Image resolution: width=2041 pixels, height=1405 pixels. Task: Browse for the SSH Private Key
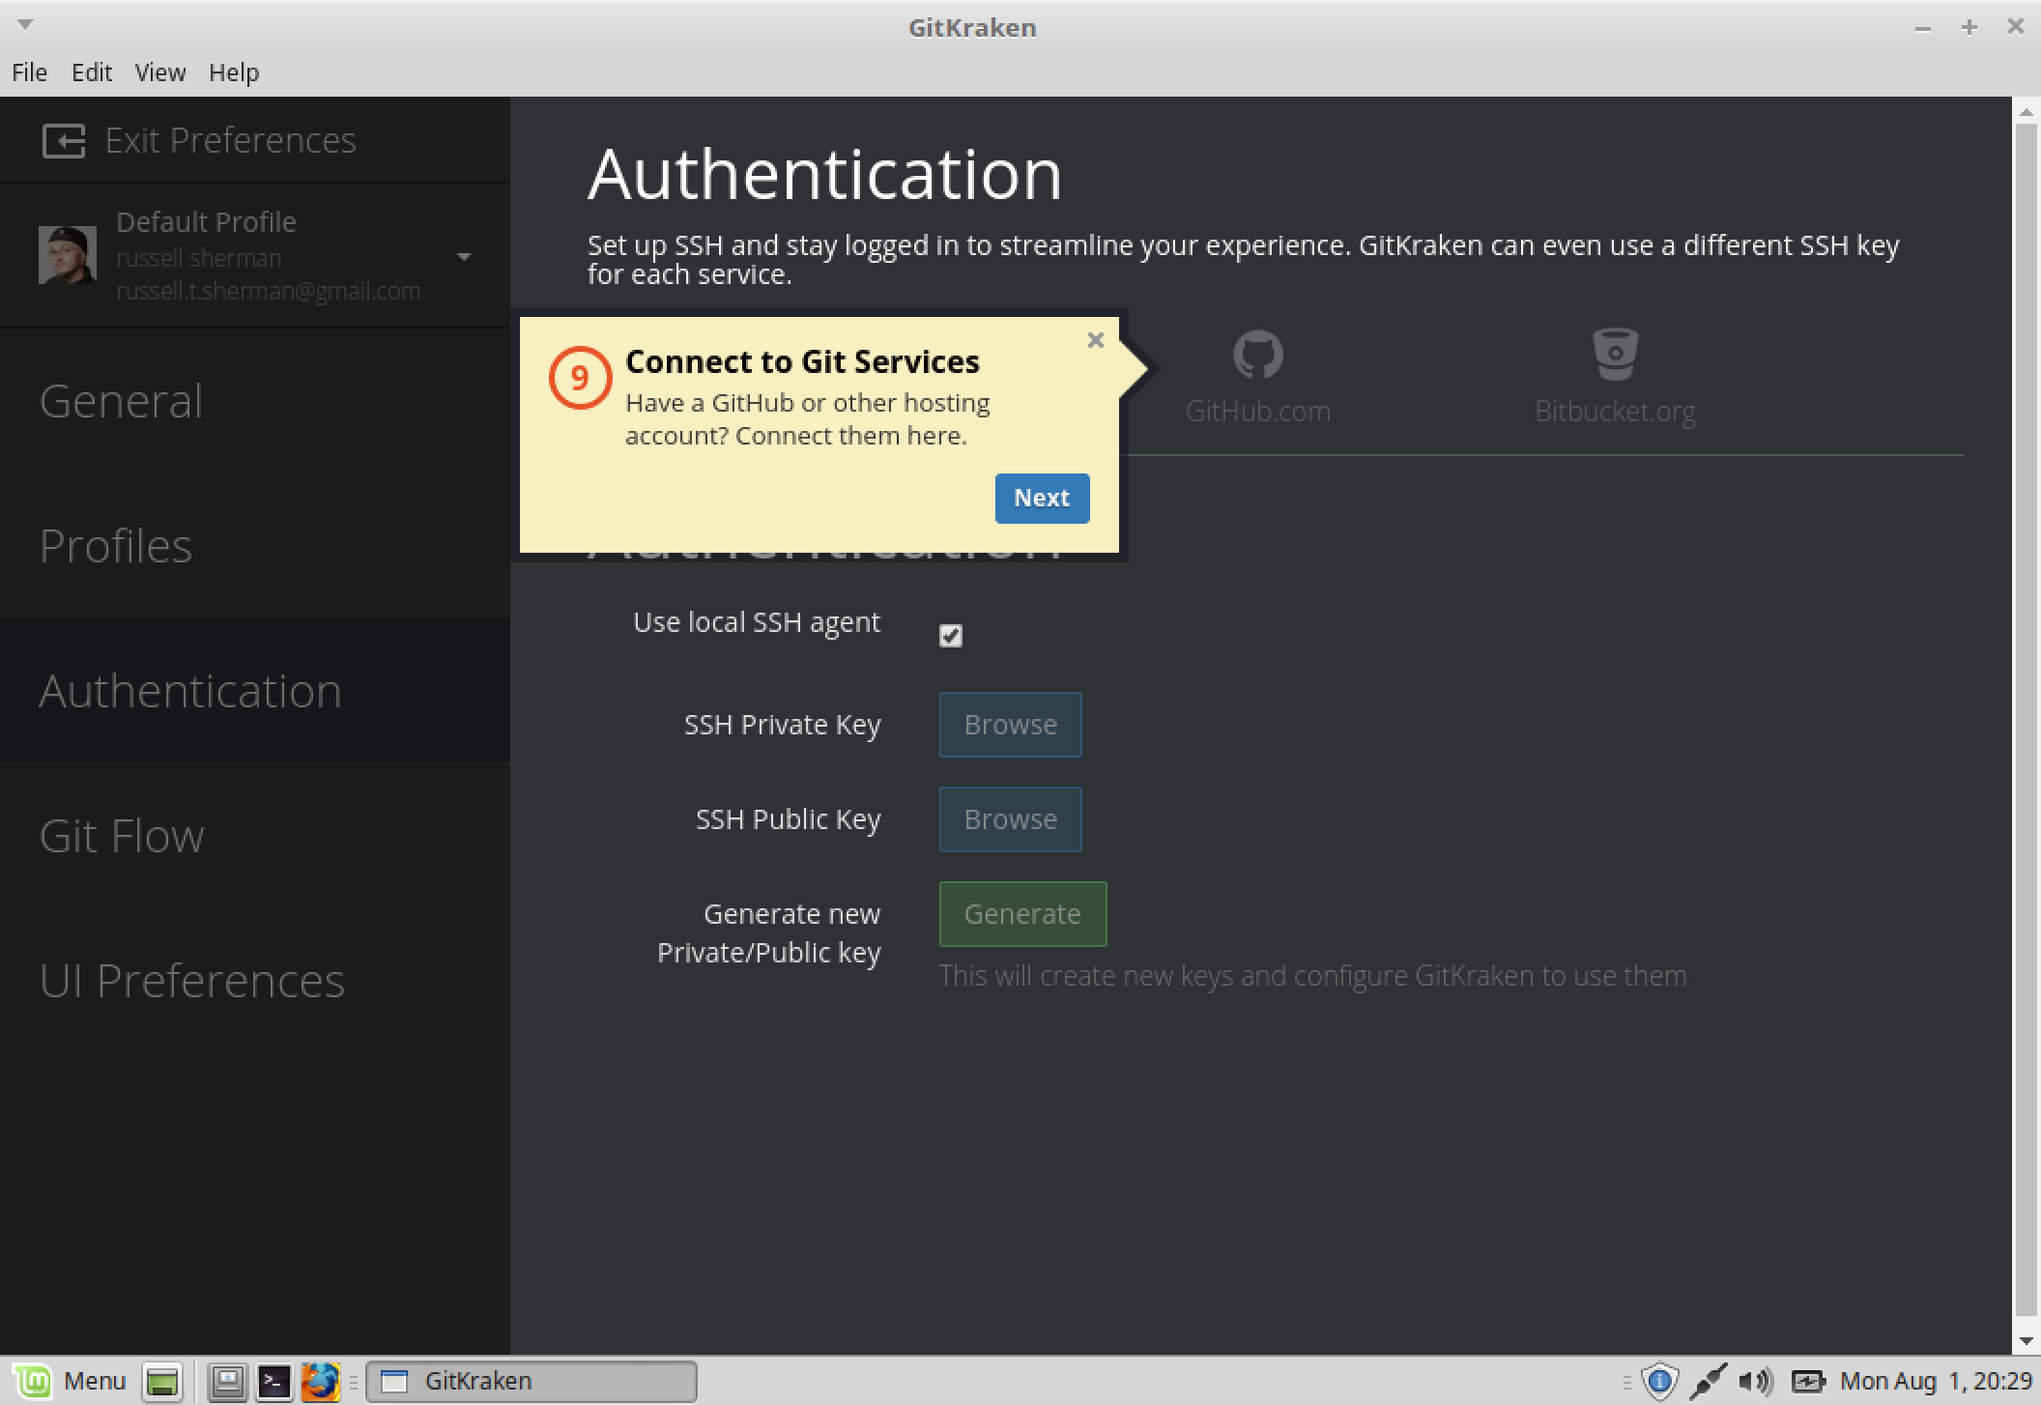click(x=1010, y=725)
